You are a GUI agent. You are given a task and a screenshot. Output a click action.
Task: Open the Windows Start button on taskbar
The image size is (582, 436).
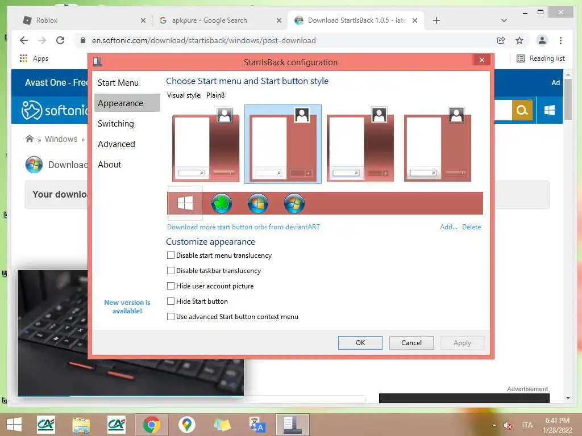pyautogui.click(x=14, y=425)
